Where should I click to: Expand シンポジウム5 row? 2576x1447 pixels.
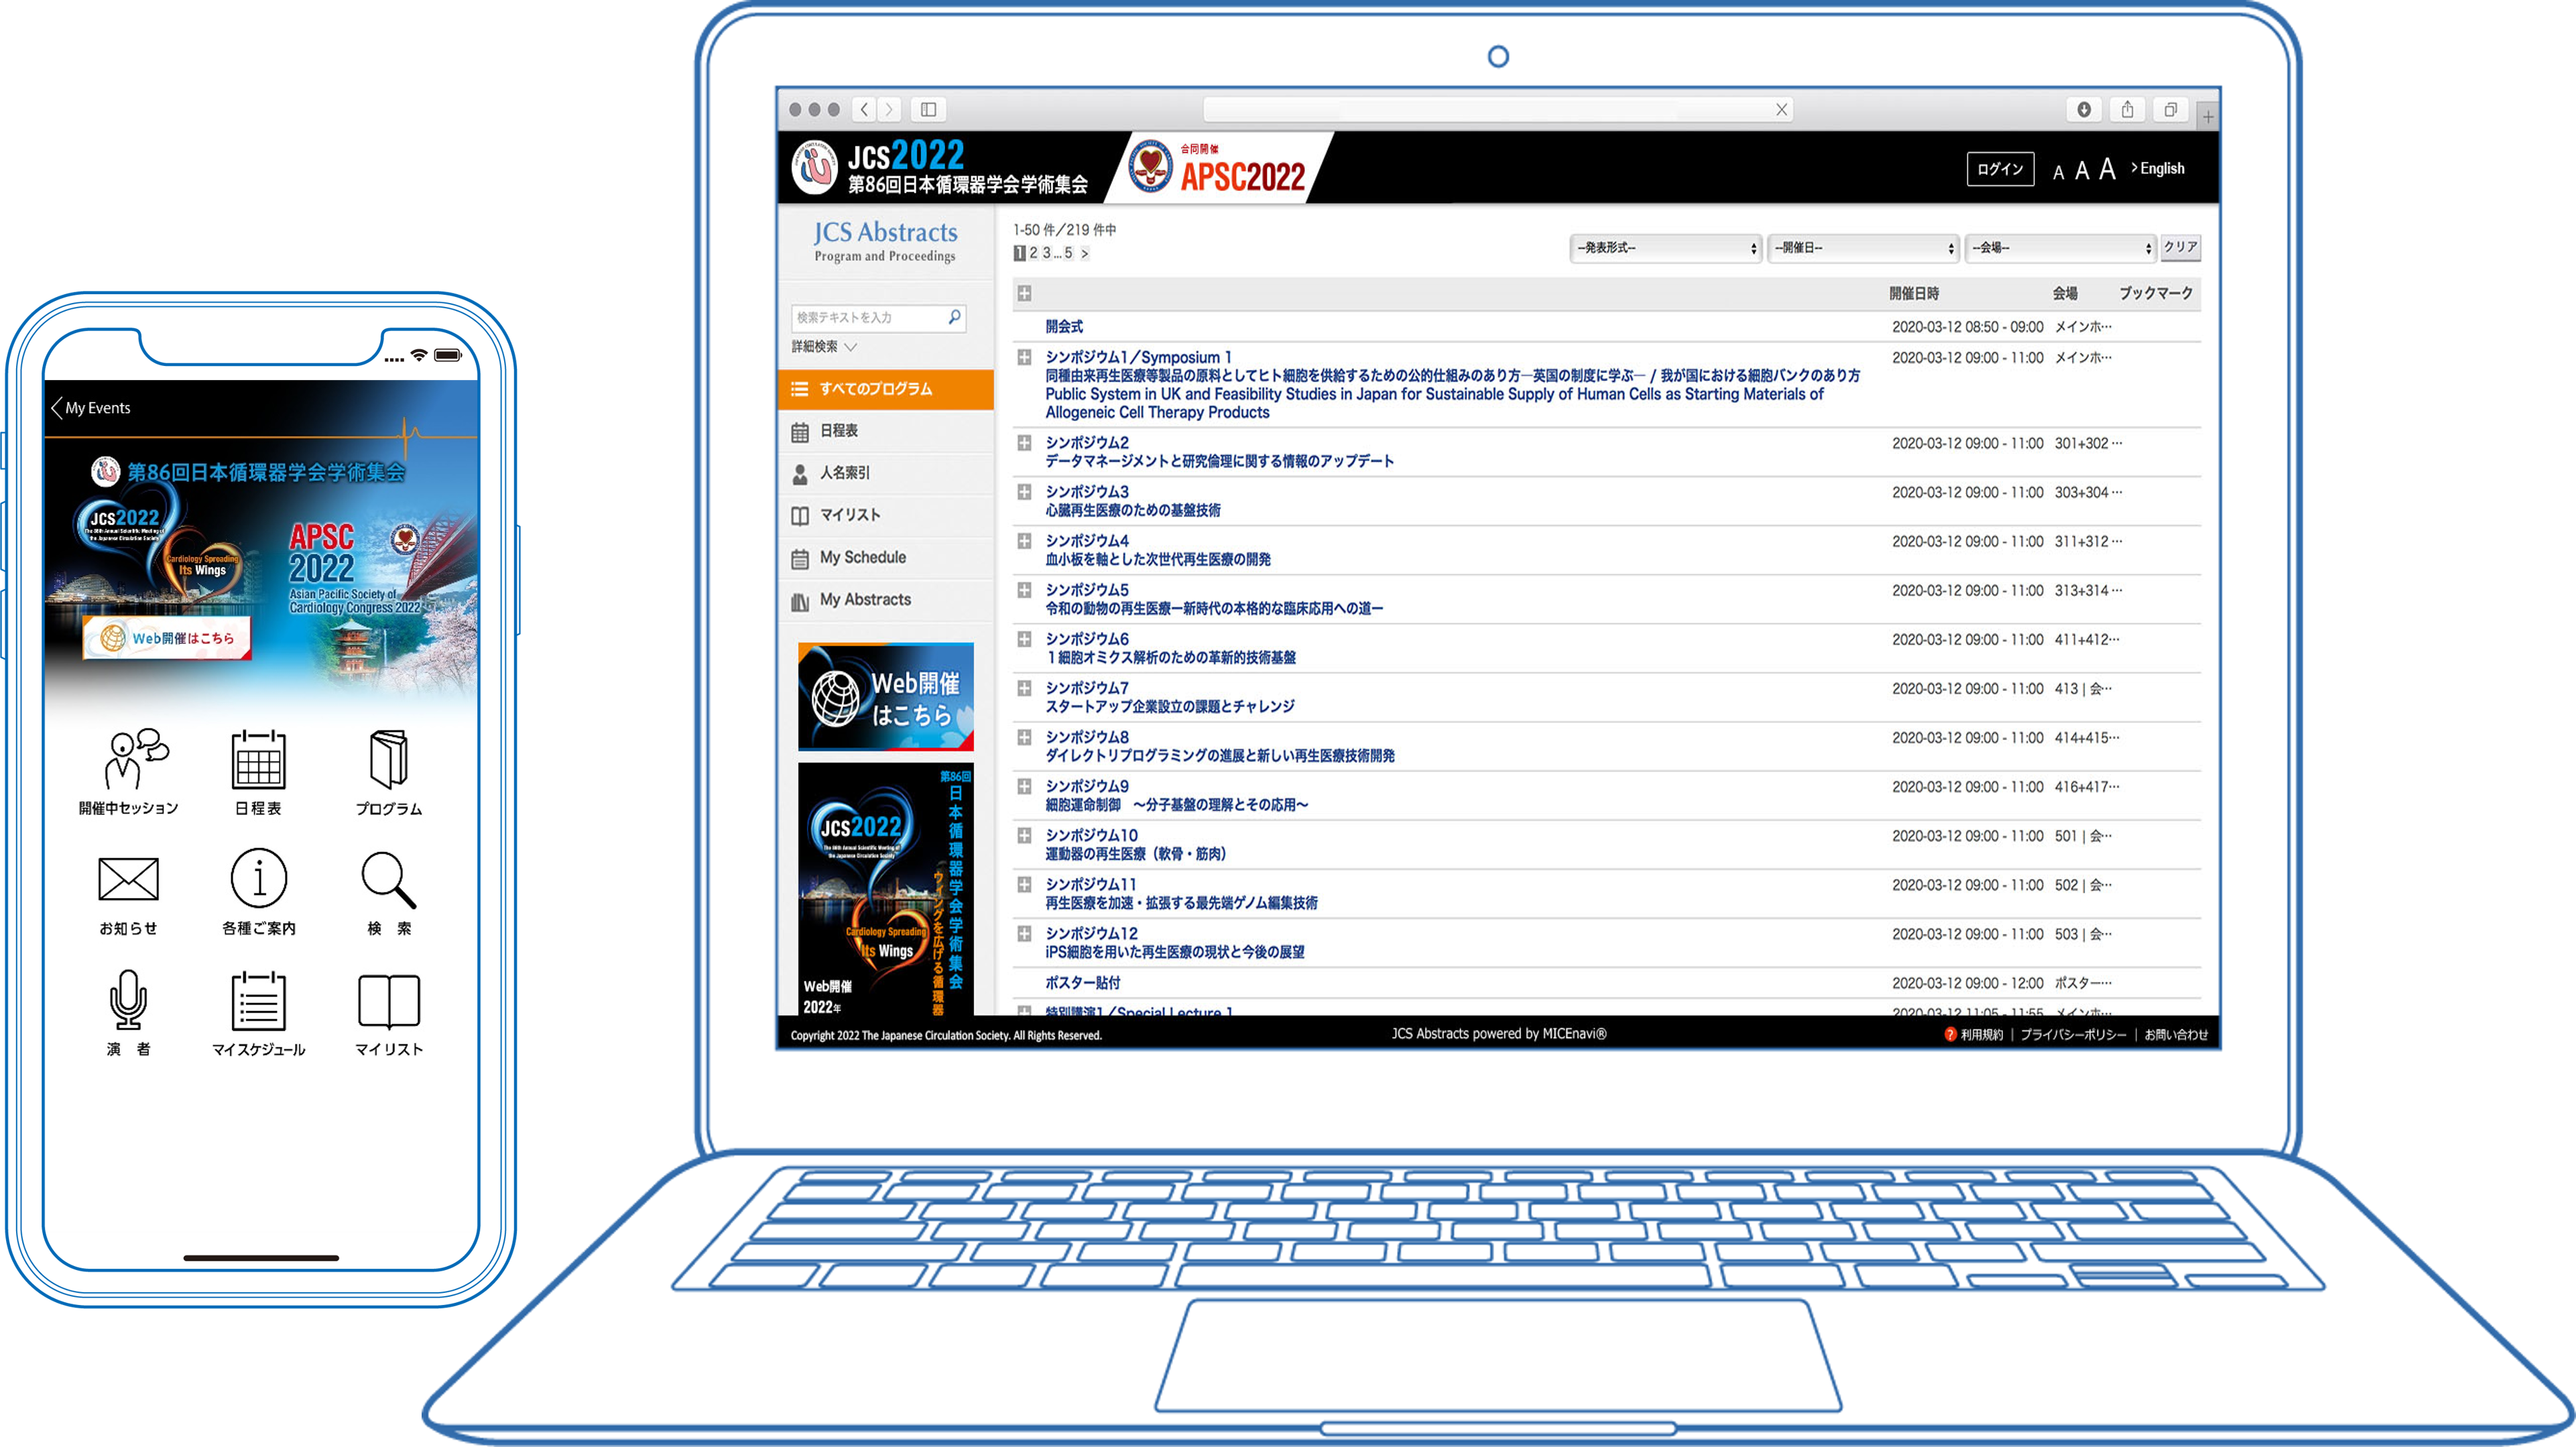(x=1024, y=590)
